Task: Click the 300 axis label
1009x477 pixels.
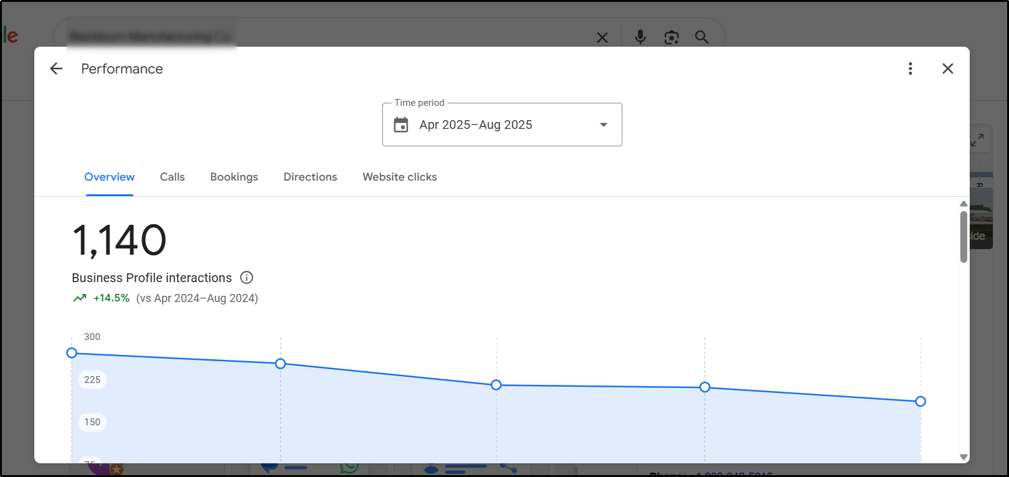Action: [x=92, y=337]
